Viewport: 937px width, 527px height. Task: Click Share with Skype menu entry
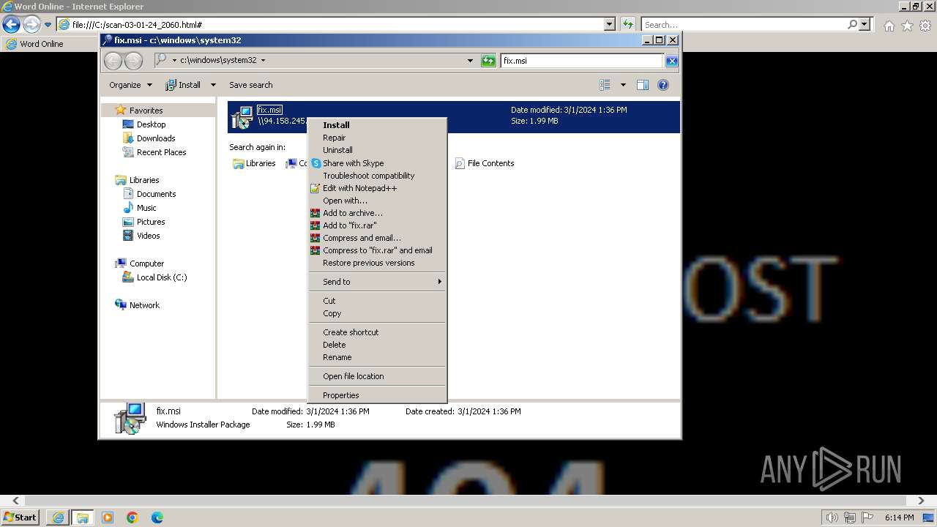377,163
